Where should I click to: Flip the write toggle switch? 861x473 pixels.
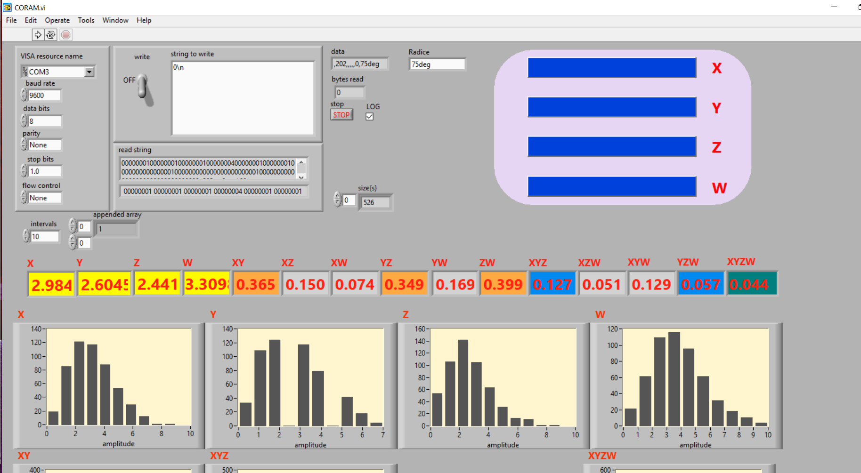click(x=143, y=88)
